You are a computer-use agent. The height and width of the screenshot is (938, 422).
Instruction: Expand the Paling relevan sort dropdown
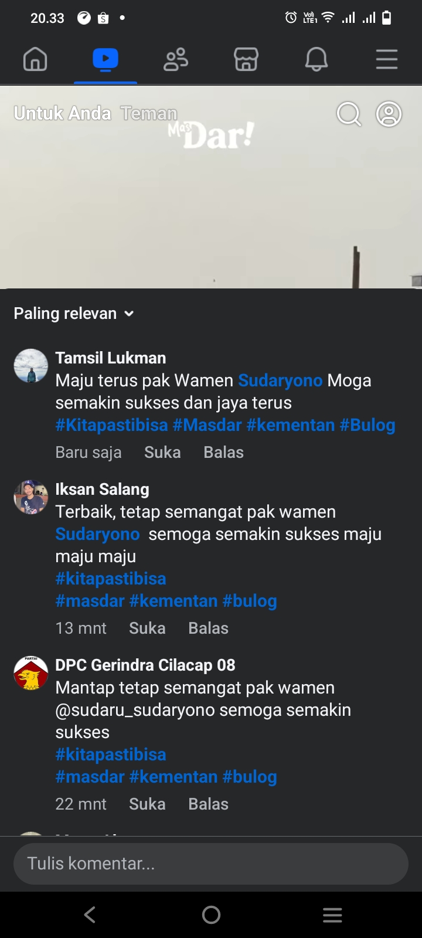pyautogui.click(x=74, y=314)
